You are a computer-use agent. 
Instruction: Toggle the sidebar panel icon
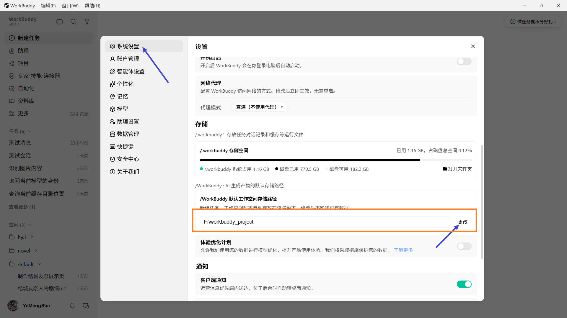coord(59,22)
